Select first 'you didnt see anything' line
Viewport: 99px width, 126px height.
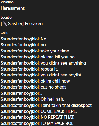pyautogui.click(x=43, y=63)
